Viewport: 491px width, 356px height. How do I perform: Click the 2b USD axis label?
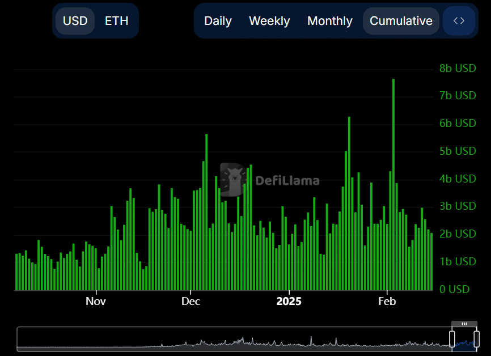[x=458, y=234]
